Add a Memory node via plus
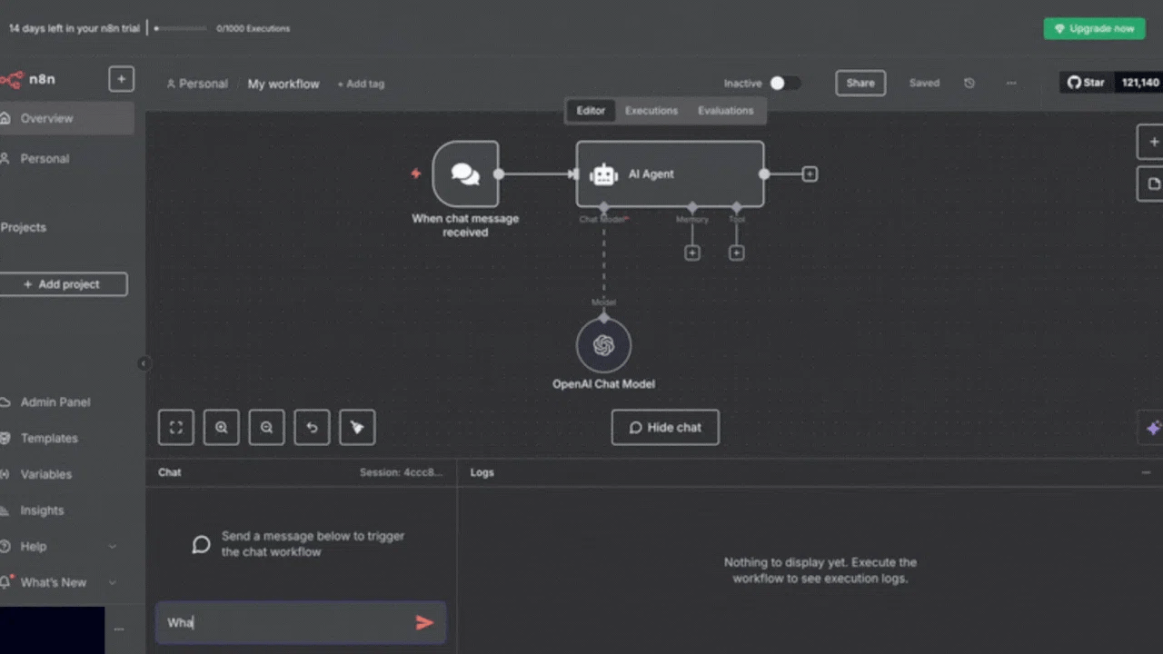This screenshot has height=654, width=1163. [692, 253]
